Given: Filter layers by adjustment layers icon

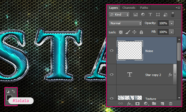Looking at the screenshot, I should tap(143, 15).
